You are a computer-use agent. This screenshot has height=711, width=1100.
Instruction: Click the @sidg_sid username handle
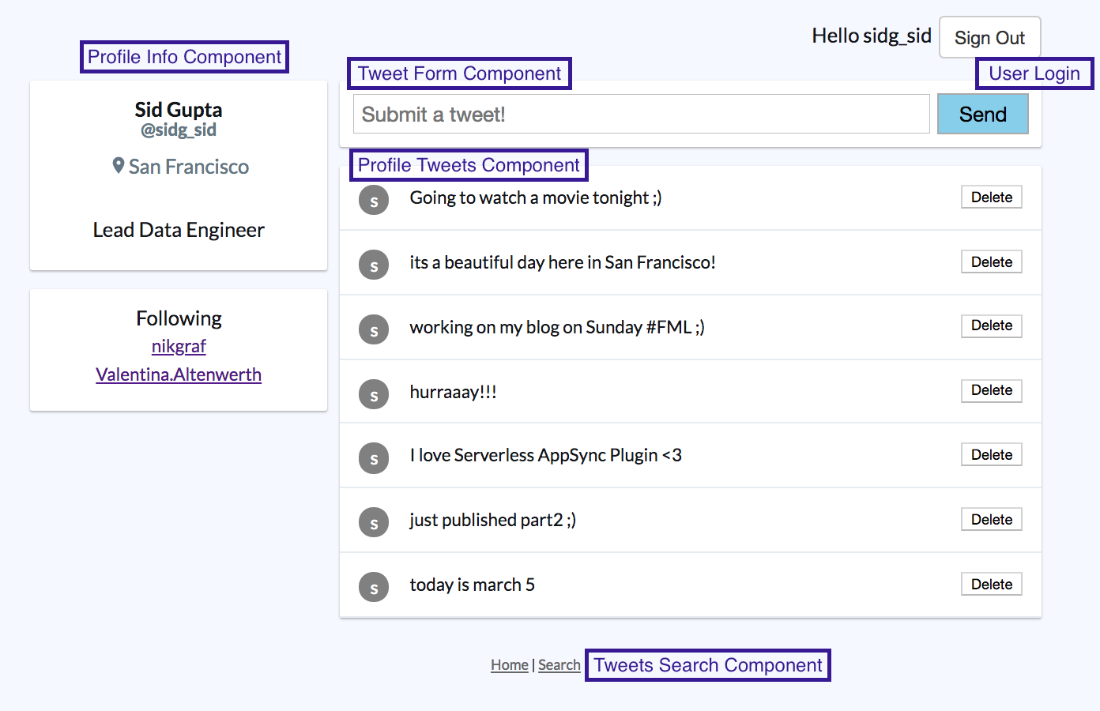pyautogui.click(x=179, y=130)
